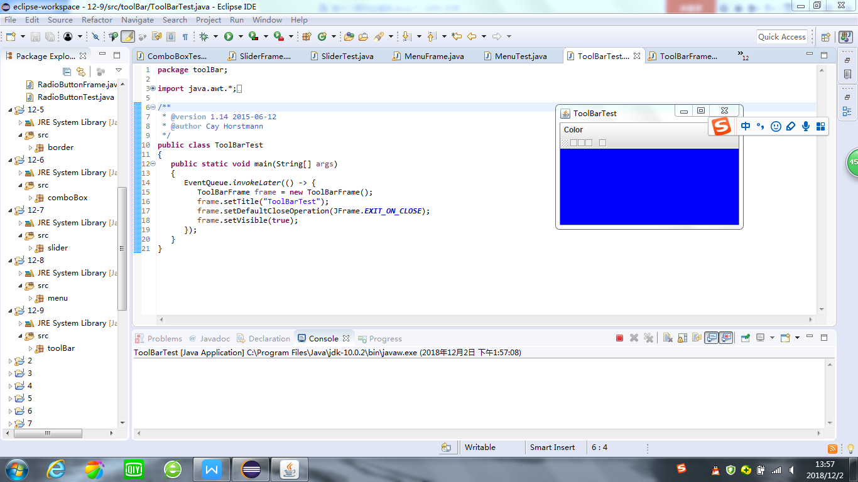Switch to the Problems view tab
This screenshot has width=858, height=482.
[x=159, y=338]
